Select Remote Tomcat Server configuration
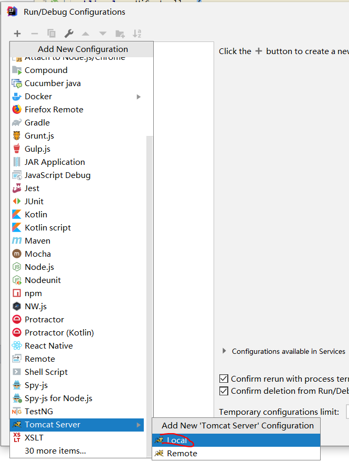Image resolution: width=349 pixels, height=462 pixels. pyautogui.click(x=182, y=454)
